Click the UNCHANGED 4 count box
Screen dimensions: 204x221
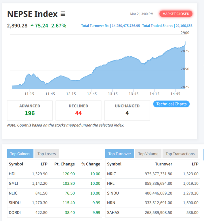[x=127, y=110]
